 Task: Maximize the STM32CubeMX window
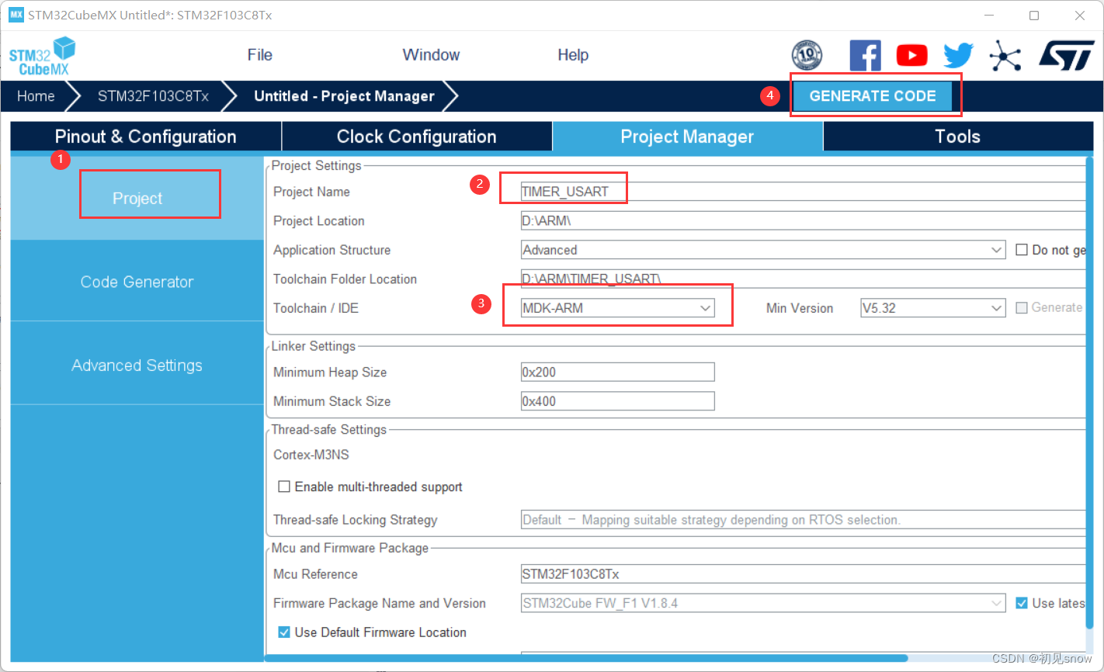click(x=1034, y=16)
